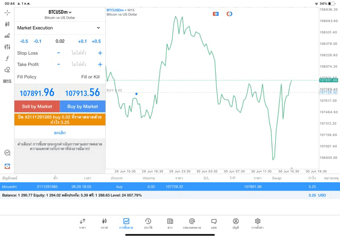The image size is (340, 238).
Task: Change the M15 timeframe in sidebar
Action: click(7, 81)
